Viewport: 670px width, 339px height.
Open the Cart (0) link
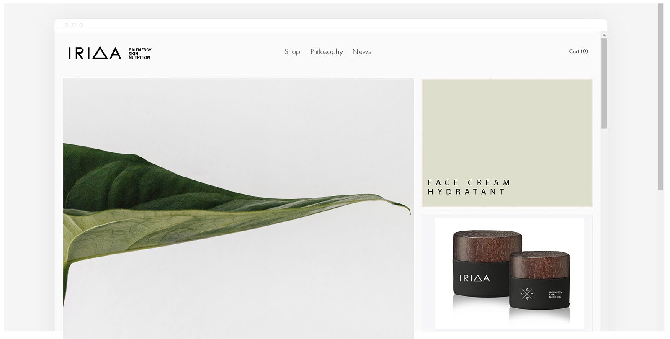click(578, 51)
